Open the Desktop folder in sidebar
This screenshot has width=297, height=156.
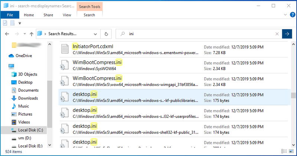pyautogui.click(x=25, y=82)
